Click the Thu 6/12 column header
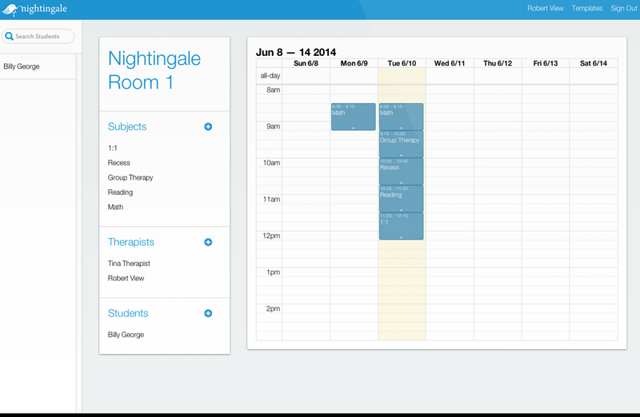Image resolution: width=640 pixels, height=417 pixels. (498, 63)
